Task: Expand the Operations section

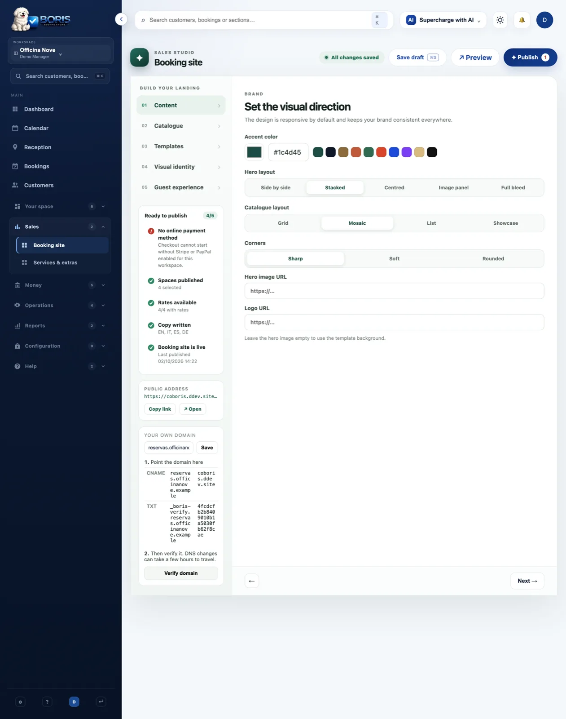Action: pos(103,305)
